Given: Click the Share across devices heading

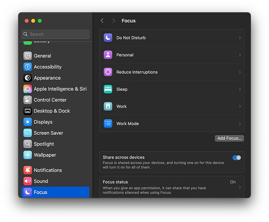Looking at the screenshot, I should click(x=123, y=157).
